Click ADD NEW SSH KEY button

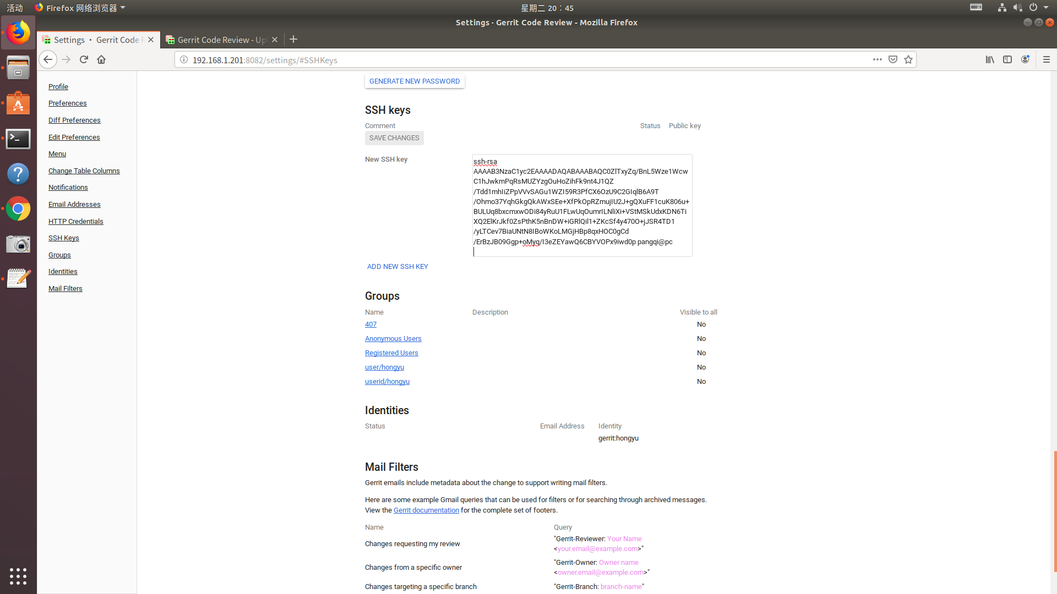(397, 267)
